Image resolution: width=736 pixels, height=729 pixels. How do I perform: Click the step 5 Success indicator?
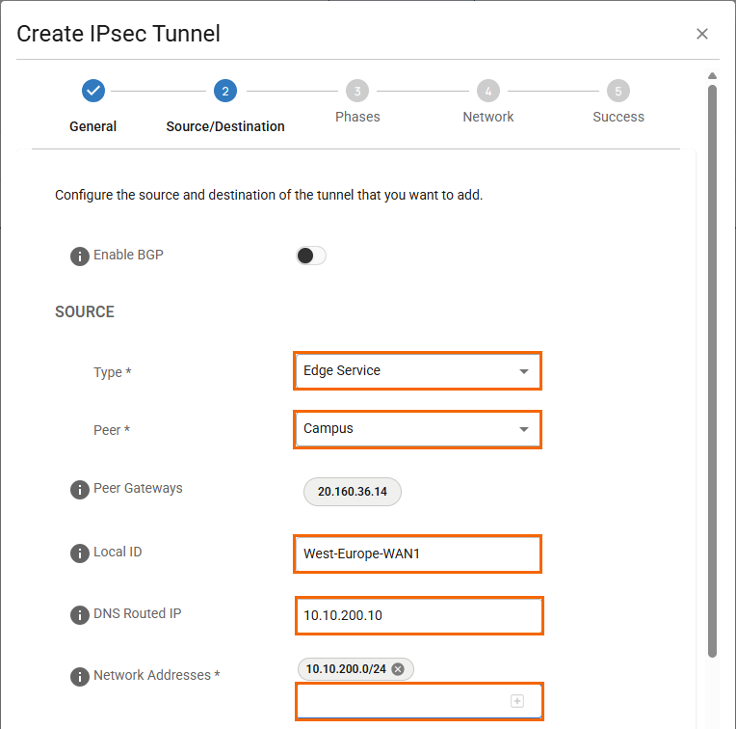tap(618, 92)
